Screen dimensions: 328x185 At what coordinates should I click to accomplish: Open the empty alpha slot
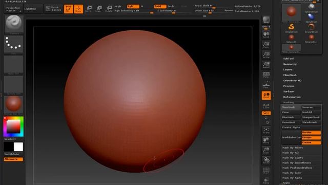point(14,65)
